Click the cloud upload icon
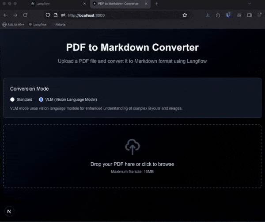The image size is (265, 222). click(x=132, y=147)
